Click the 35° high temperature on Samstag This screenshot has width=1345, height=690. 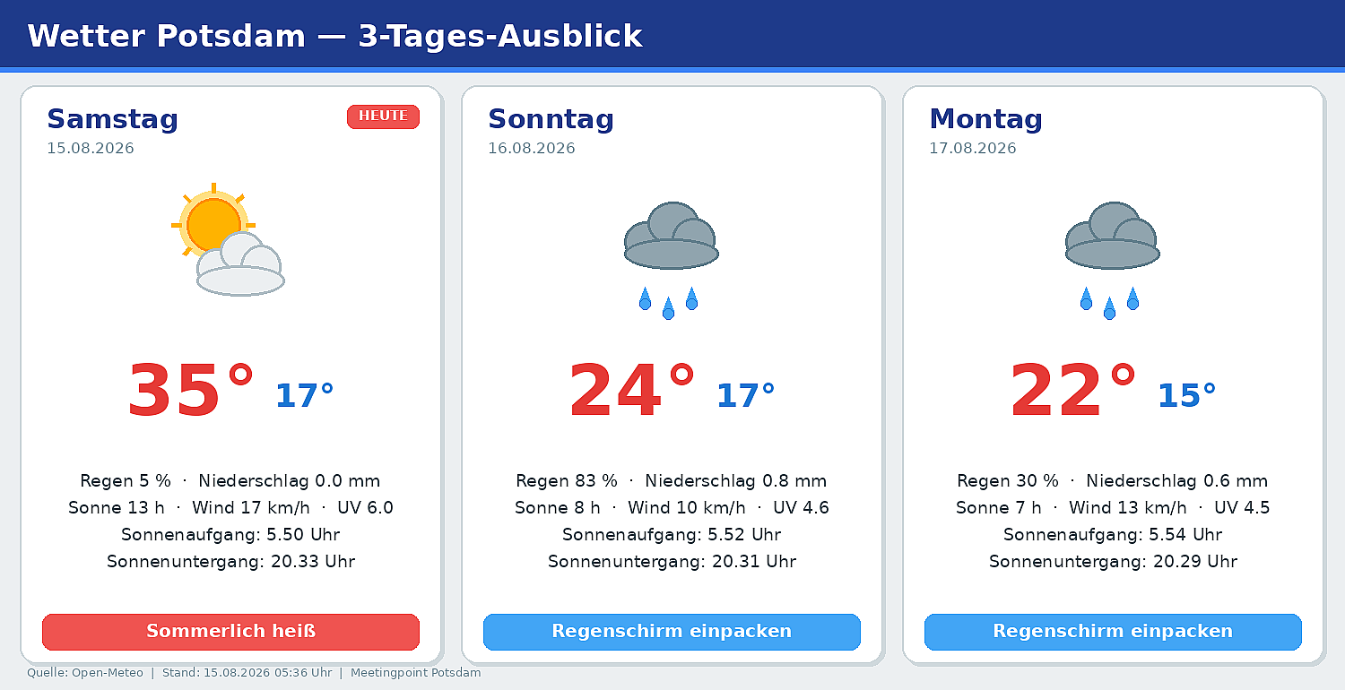click(x=191, y=392)
